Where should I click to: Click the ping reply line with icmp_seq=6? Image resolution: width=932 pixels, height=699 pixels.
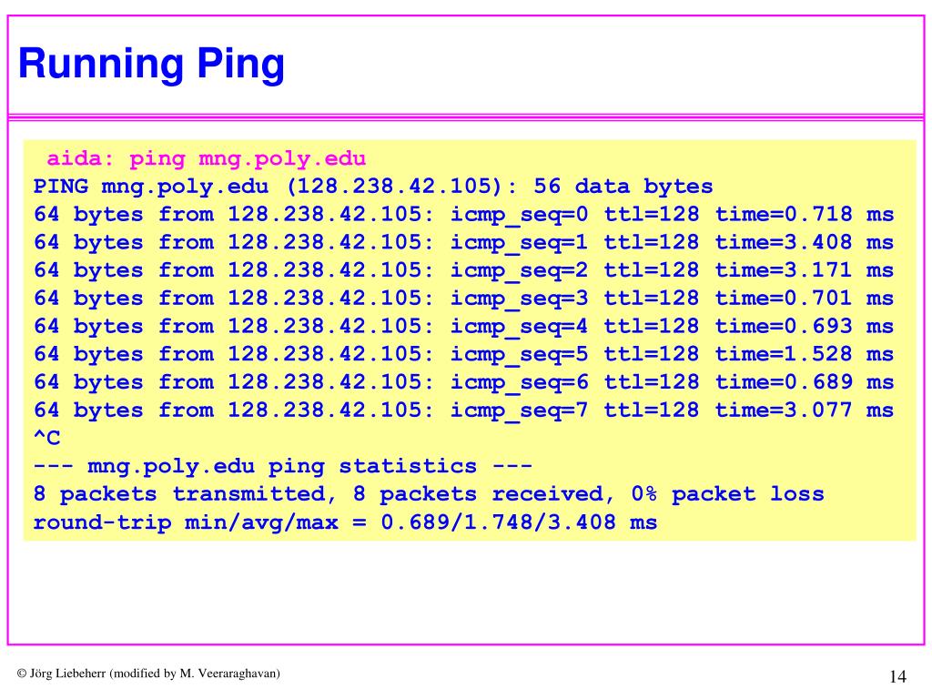[463, 382]
